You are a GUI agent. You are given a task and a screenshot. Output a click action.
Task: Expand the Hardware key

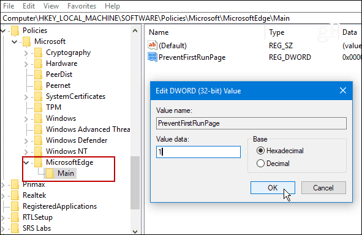coord(26,63)
